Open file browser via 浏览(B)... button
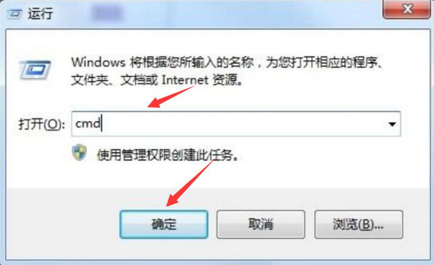The image size is (434, 265). click(x=358, y=225)
